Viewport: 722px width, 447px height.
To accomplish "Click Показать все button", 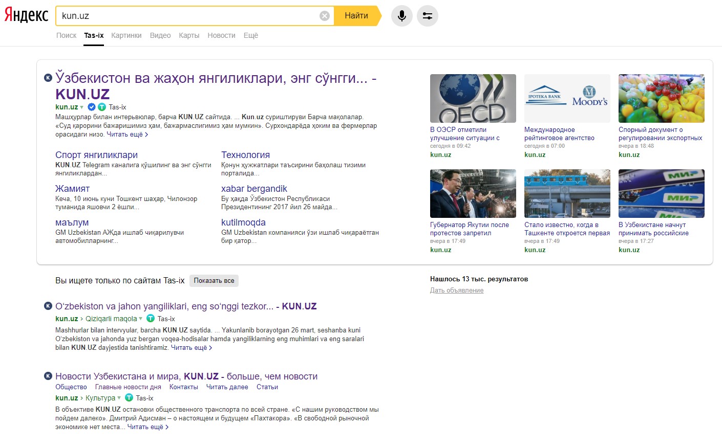I will coord(214,281).
